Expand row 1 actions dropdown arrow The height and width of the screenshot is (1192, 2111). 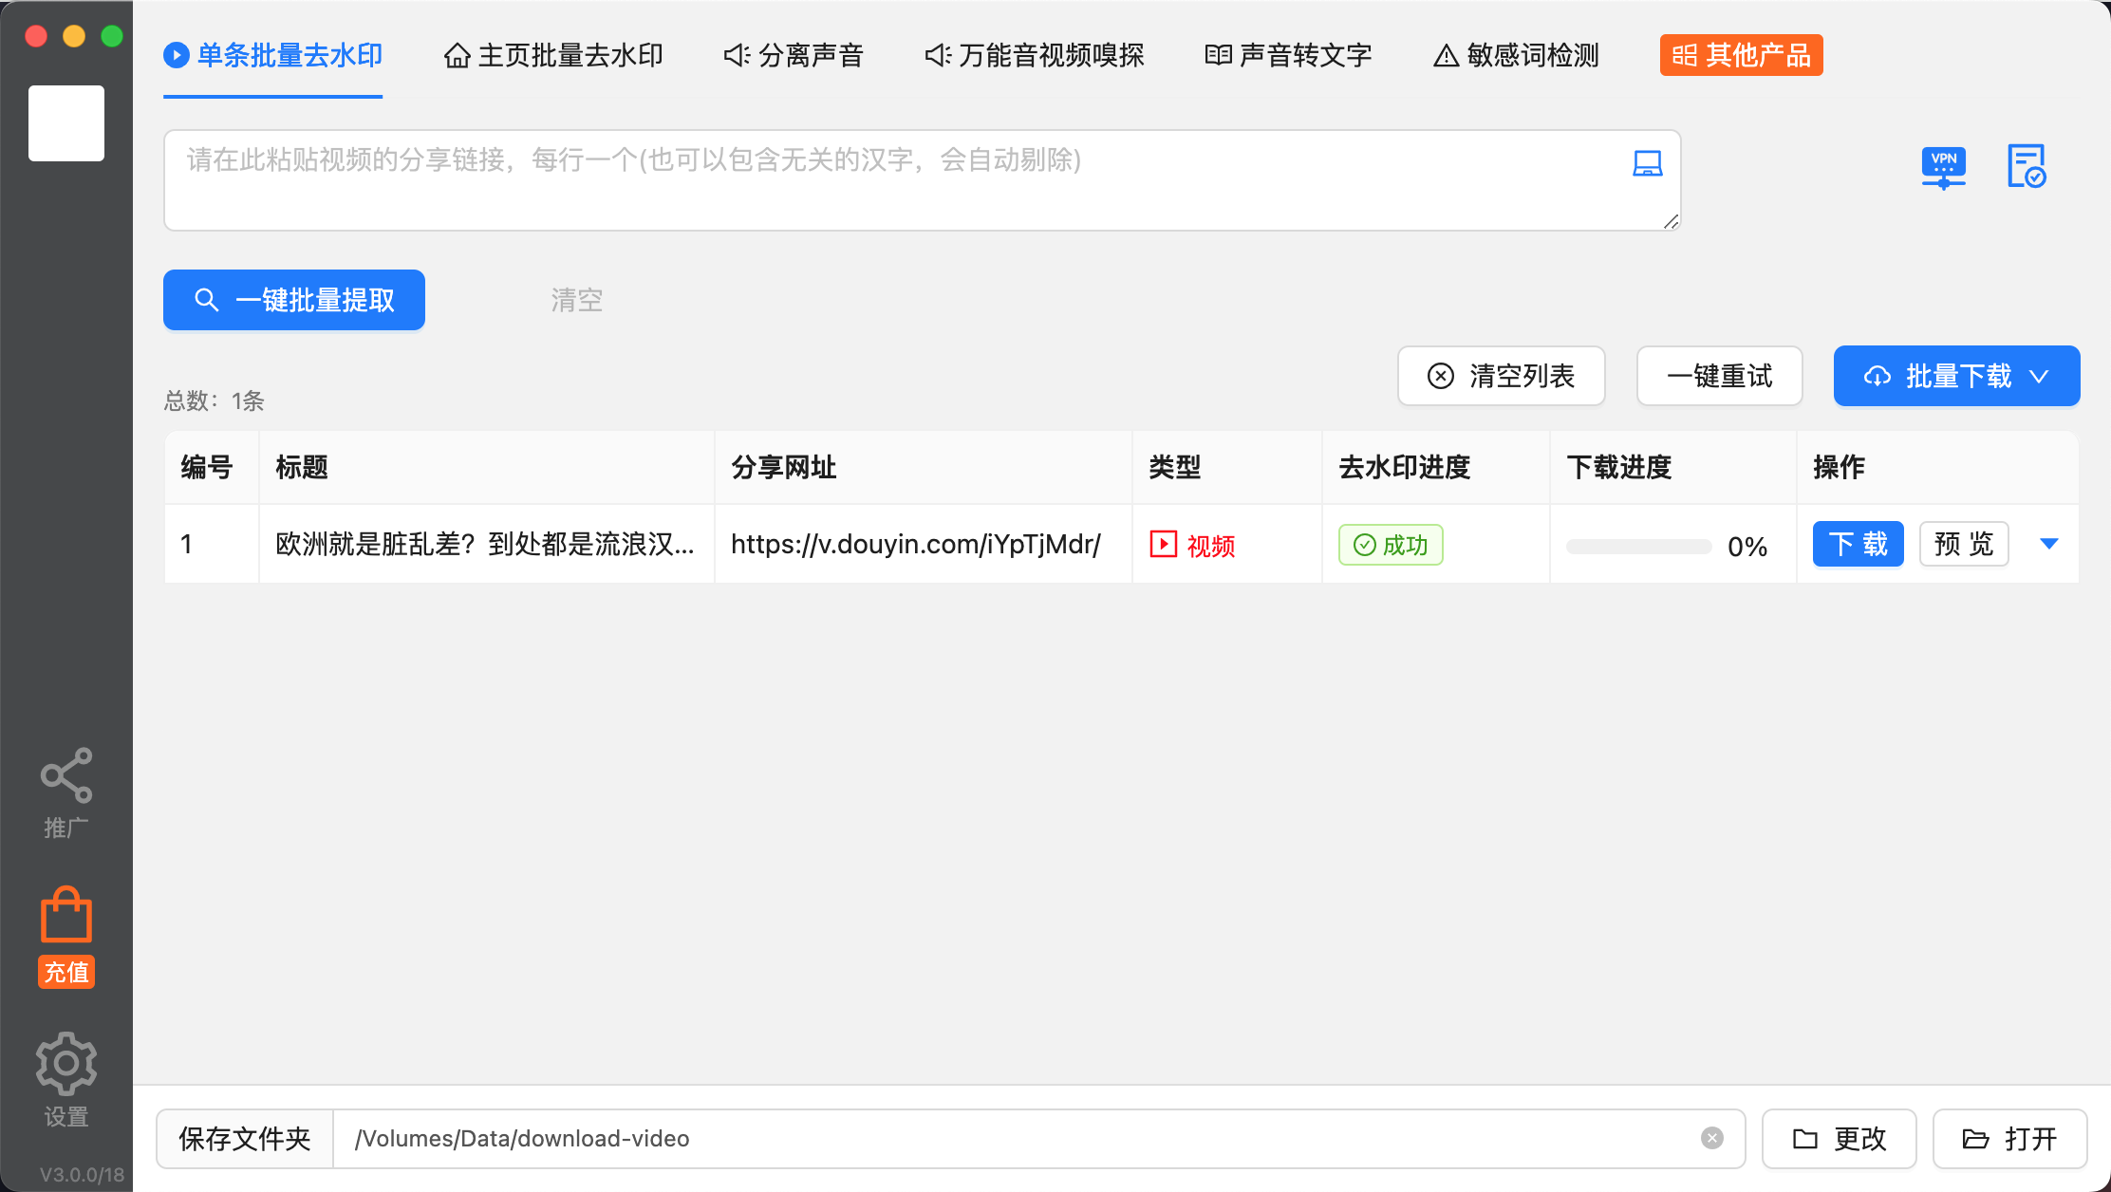2048,544
